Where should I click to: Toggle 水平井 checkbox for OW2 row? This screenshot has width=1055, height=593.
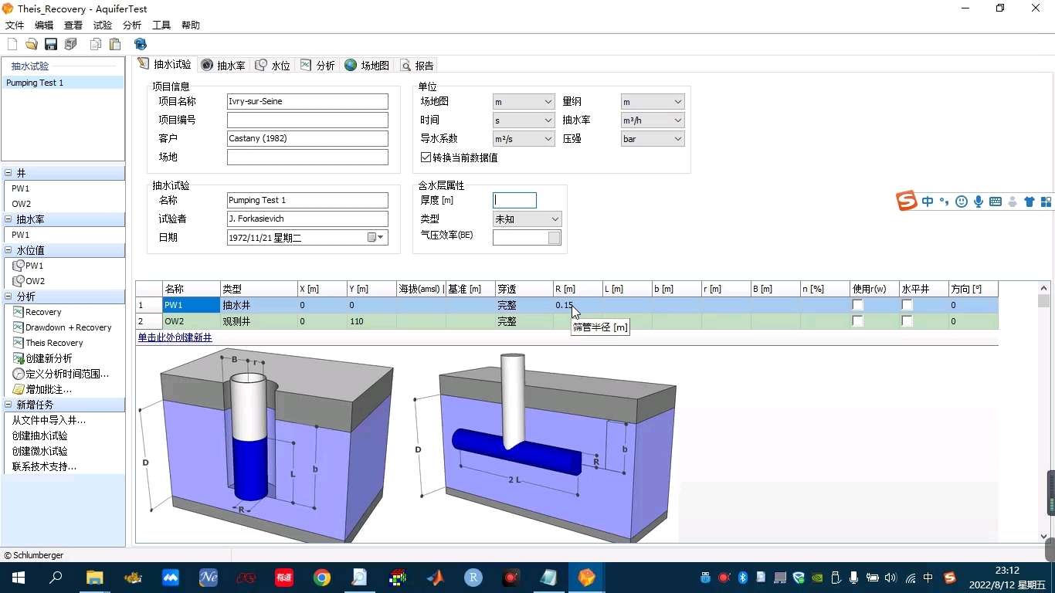[907, 321]
